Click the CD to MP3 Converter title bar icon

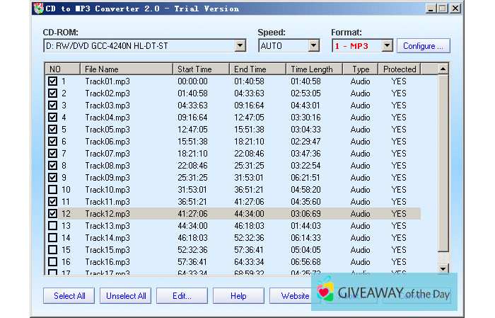pos(38,8)
